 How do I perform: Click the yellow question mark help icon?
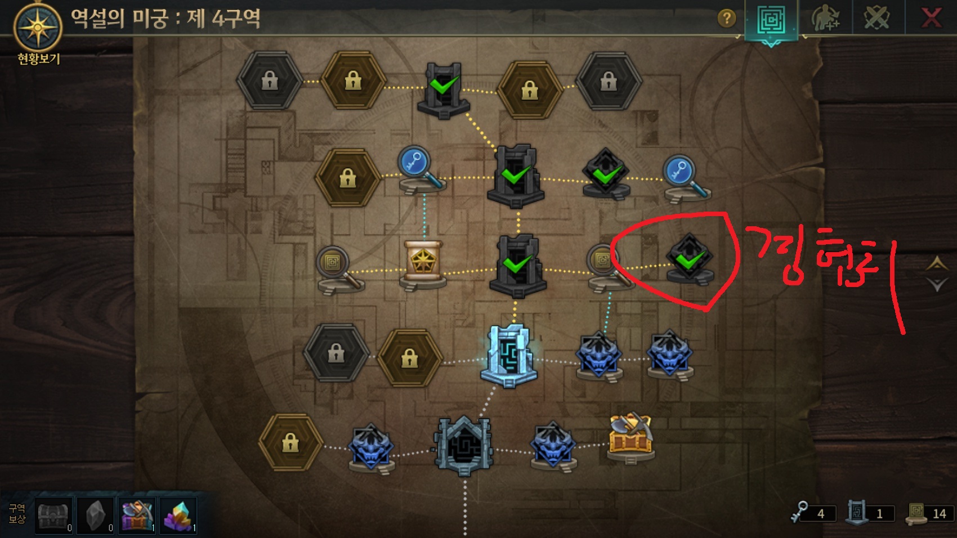click(727, 19)
